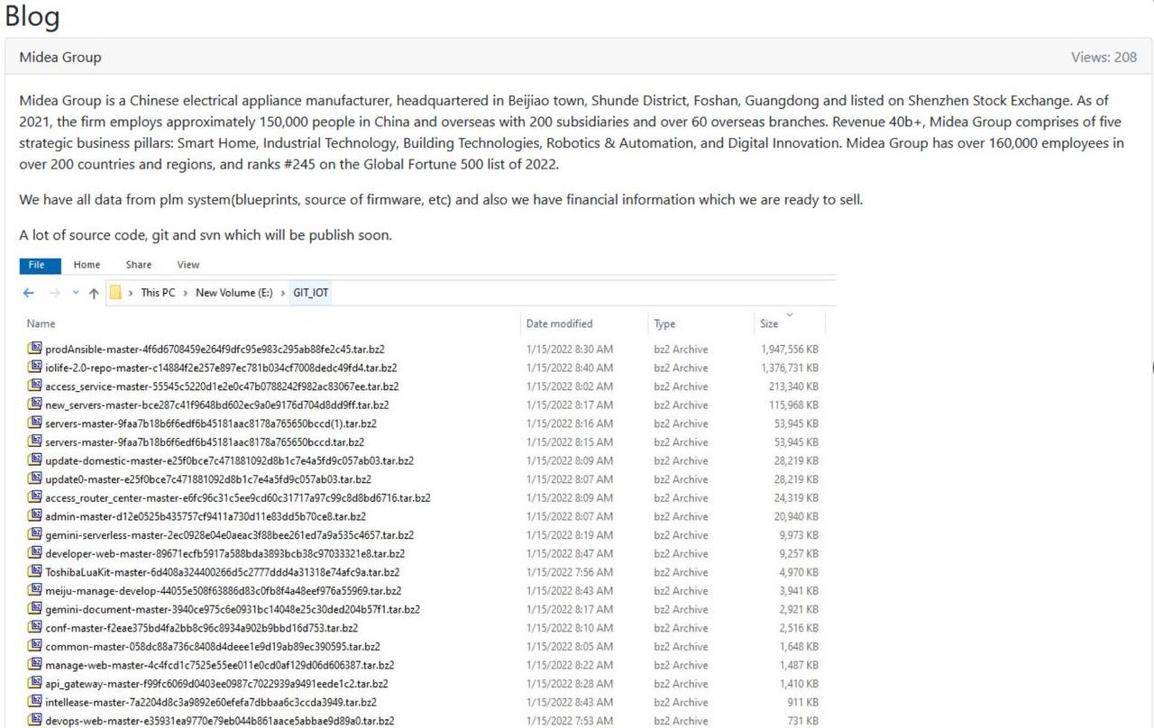Click the 1/15/2022 8:30 AM date

(x=570, y=349)
